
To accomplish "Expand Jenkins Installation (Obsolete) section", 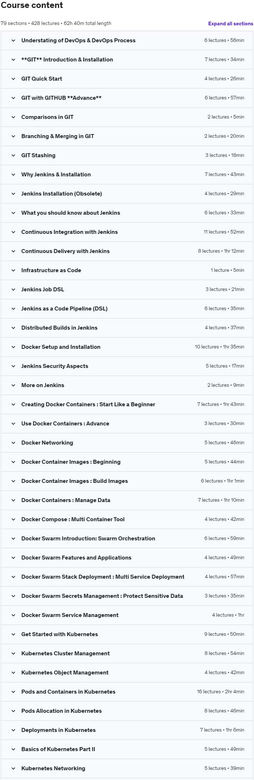I will coord(127,194).
